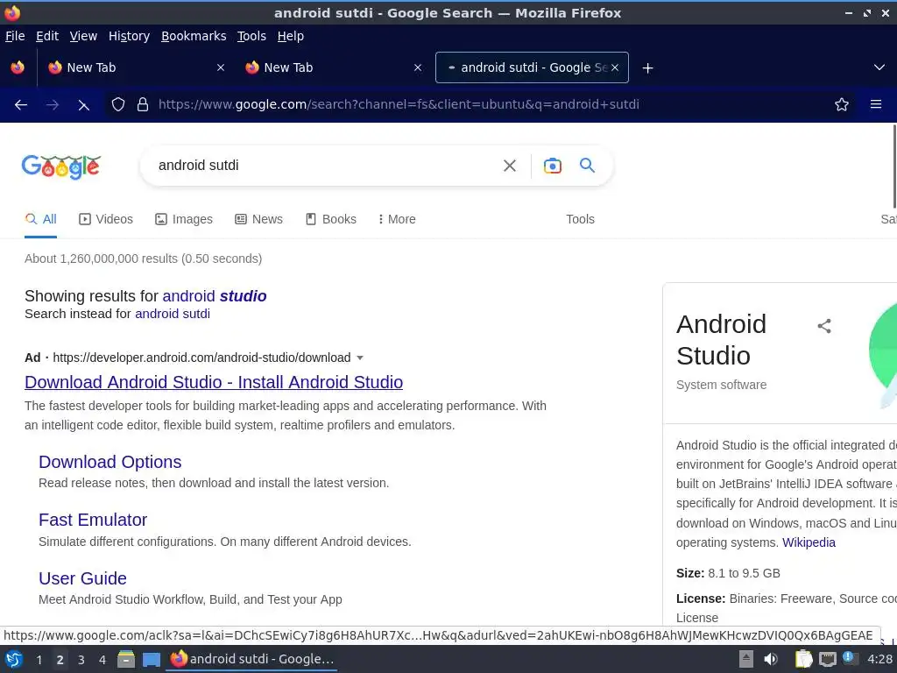Bookmark this page with the star

842,105
